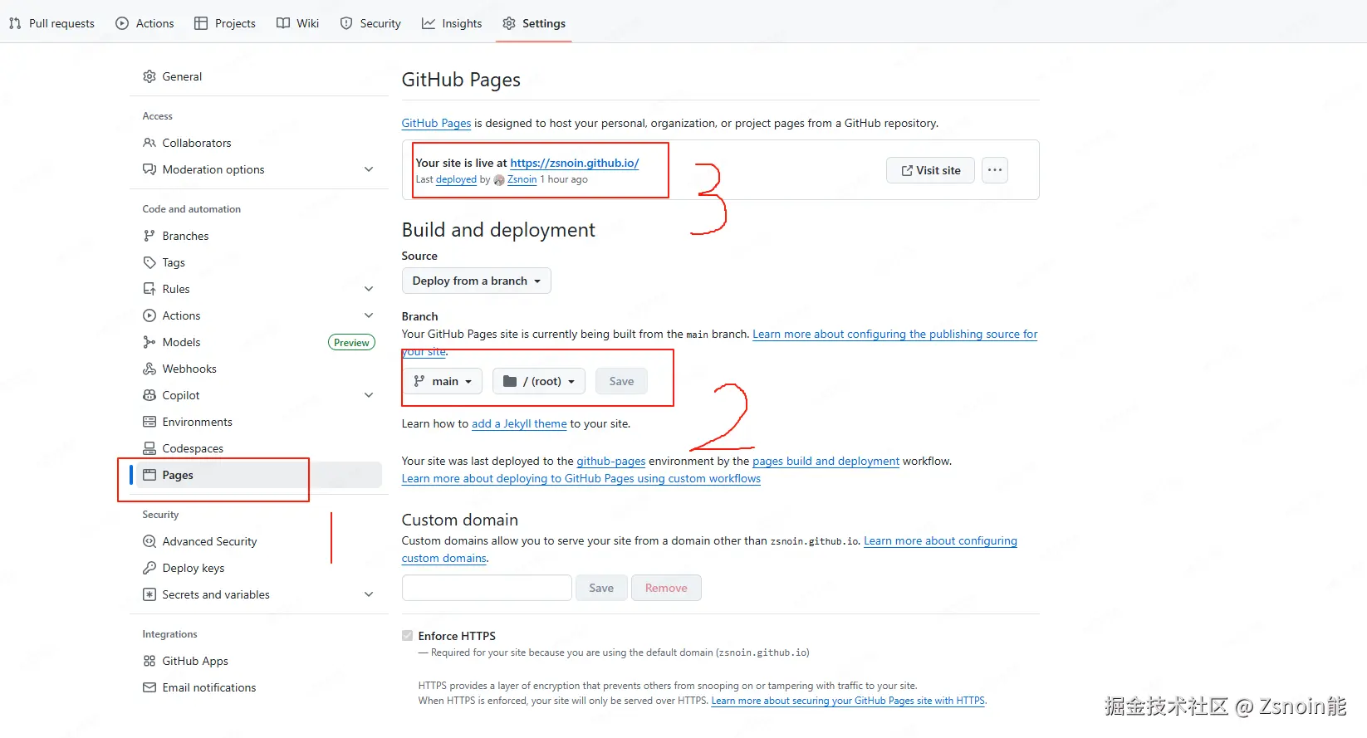Go to the Security tab

pos(370,23)
